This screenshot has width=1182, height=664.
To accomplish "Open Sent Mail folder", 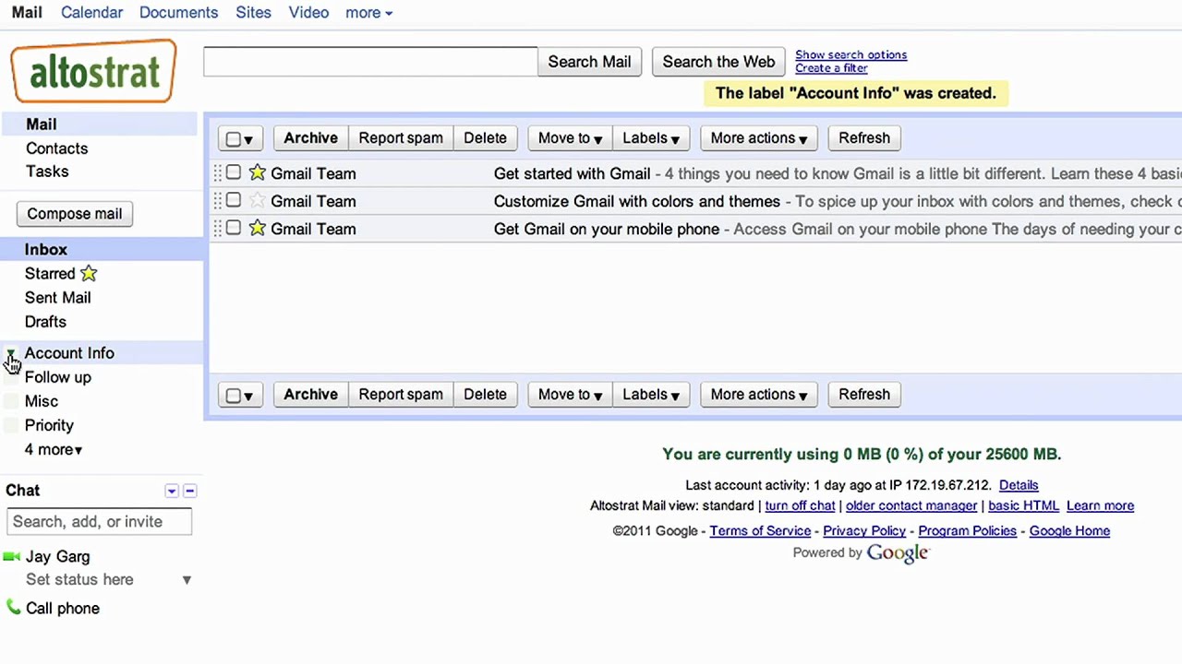I will [x=57, y=298].
